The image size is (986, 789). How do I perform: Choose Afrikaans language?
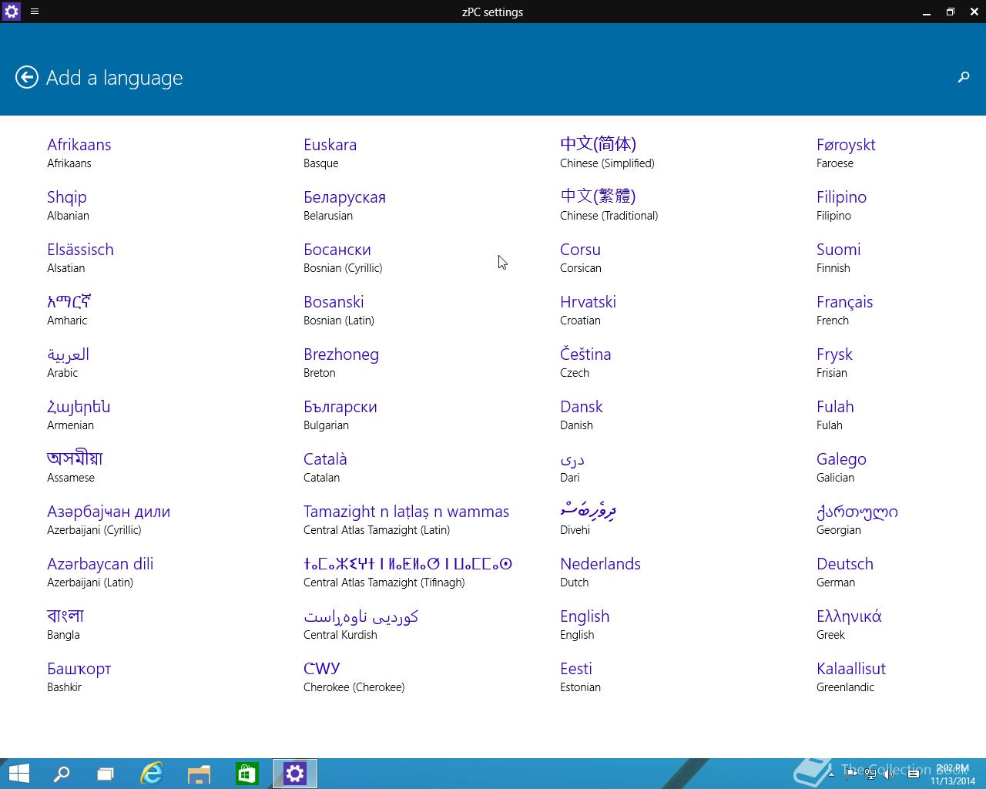tap(79, 153)
